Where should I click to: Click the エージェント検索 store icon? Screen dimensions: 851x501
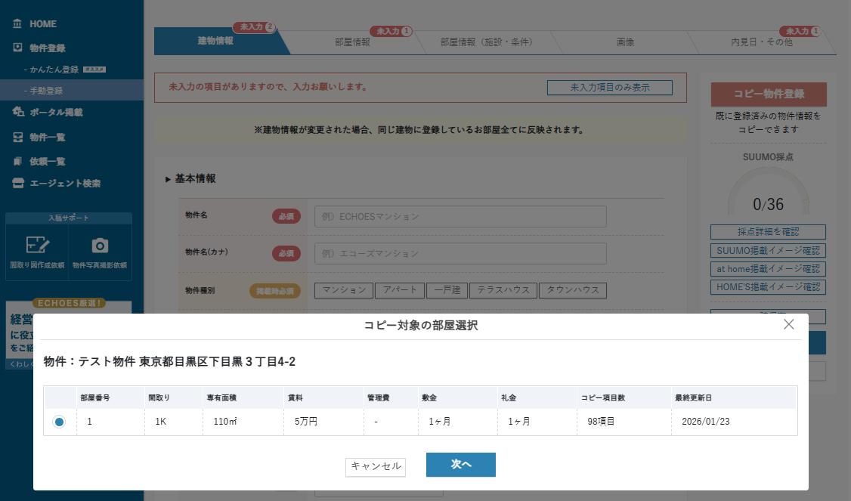[x=18, y=183]
